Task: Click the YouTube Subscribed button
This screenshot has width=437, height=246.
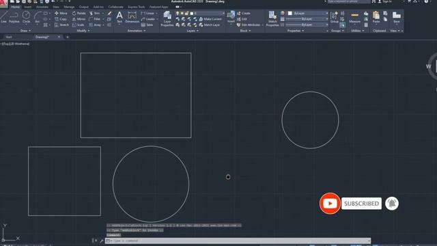Action: click(361, 204)
